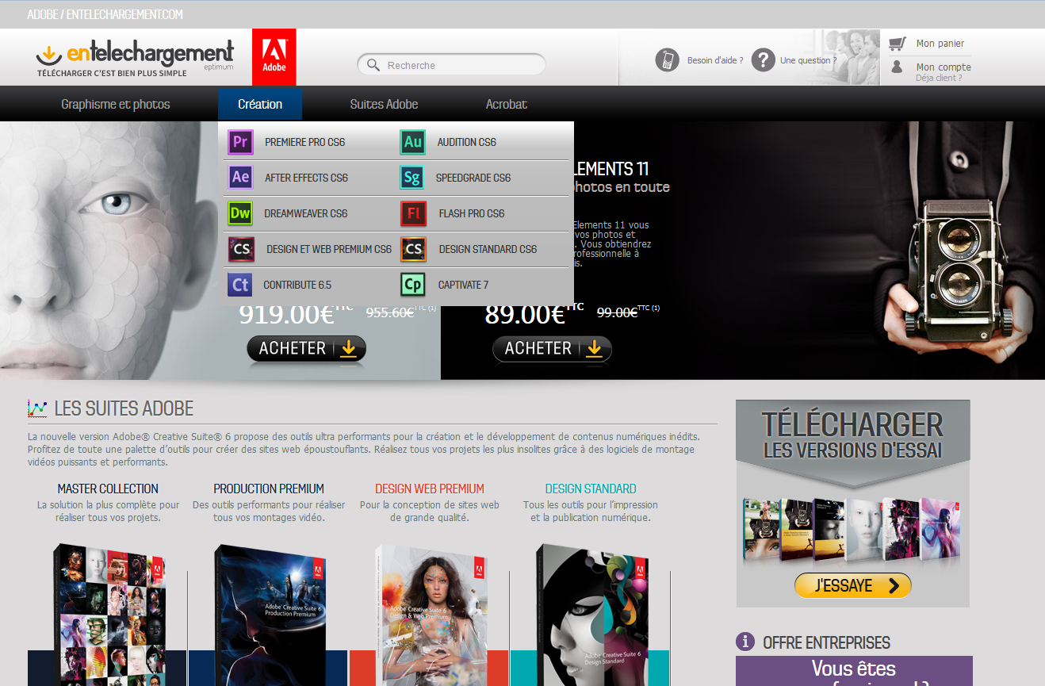Click the SpeedGrade Sg icon
This screenshot has height=686, width=1045.
coord(412,178)
